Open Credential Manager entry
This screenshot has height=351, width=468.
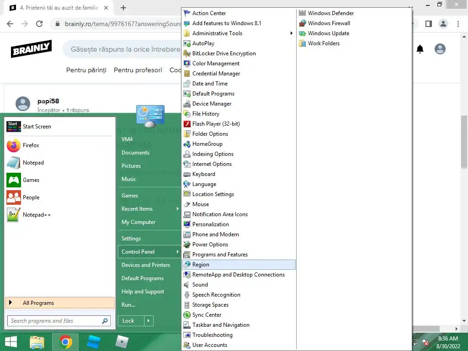coord(239,74)
